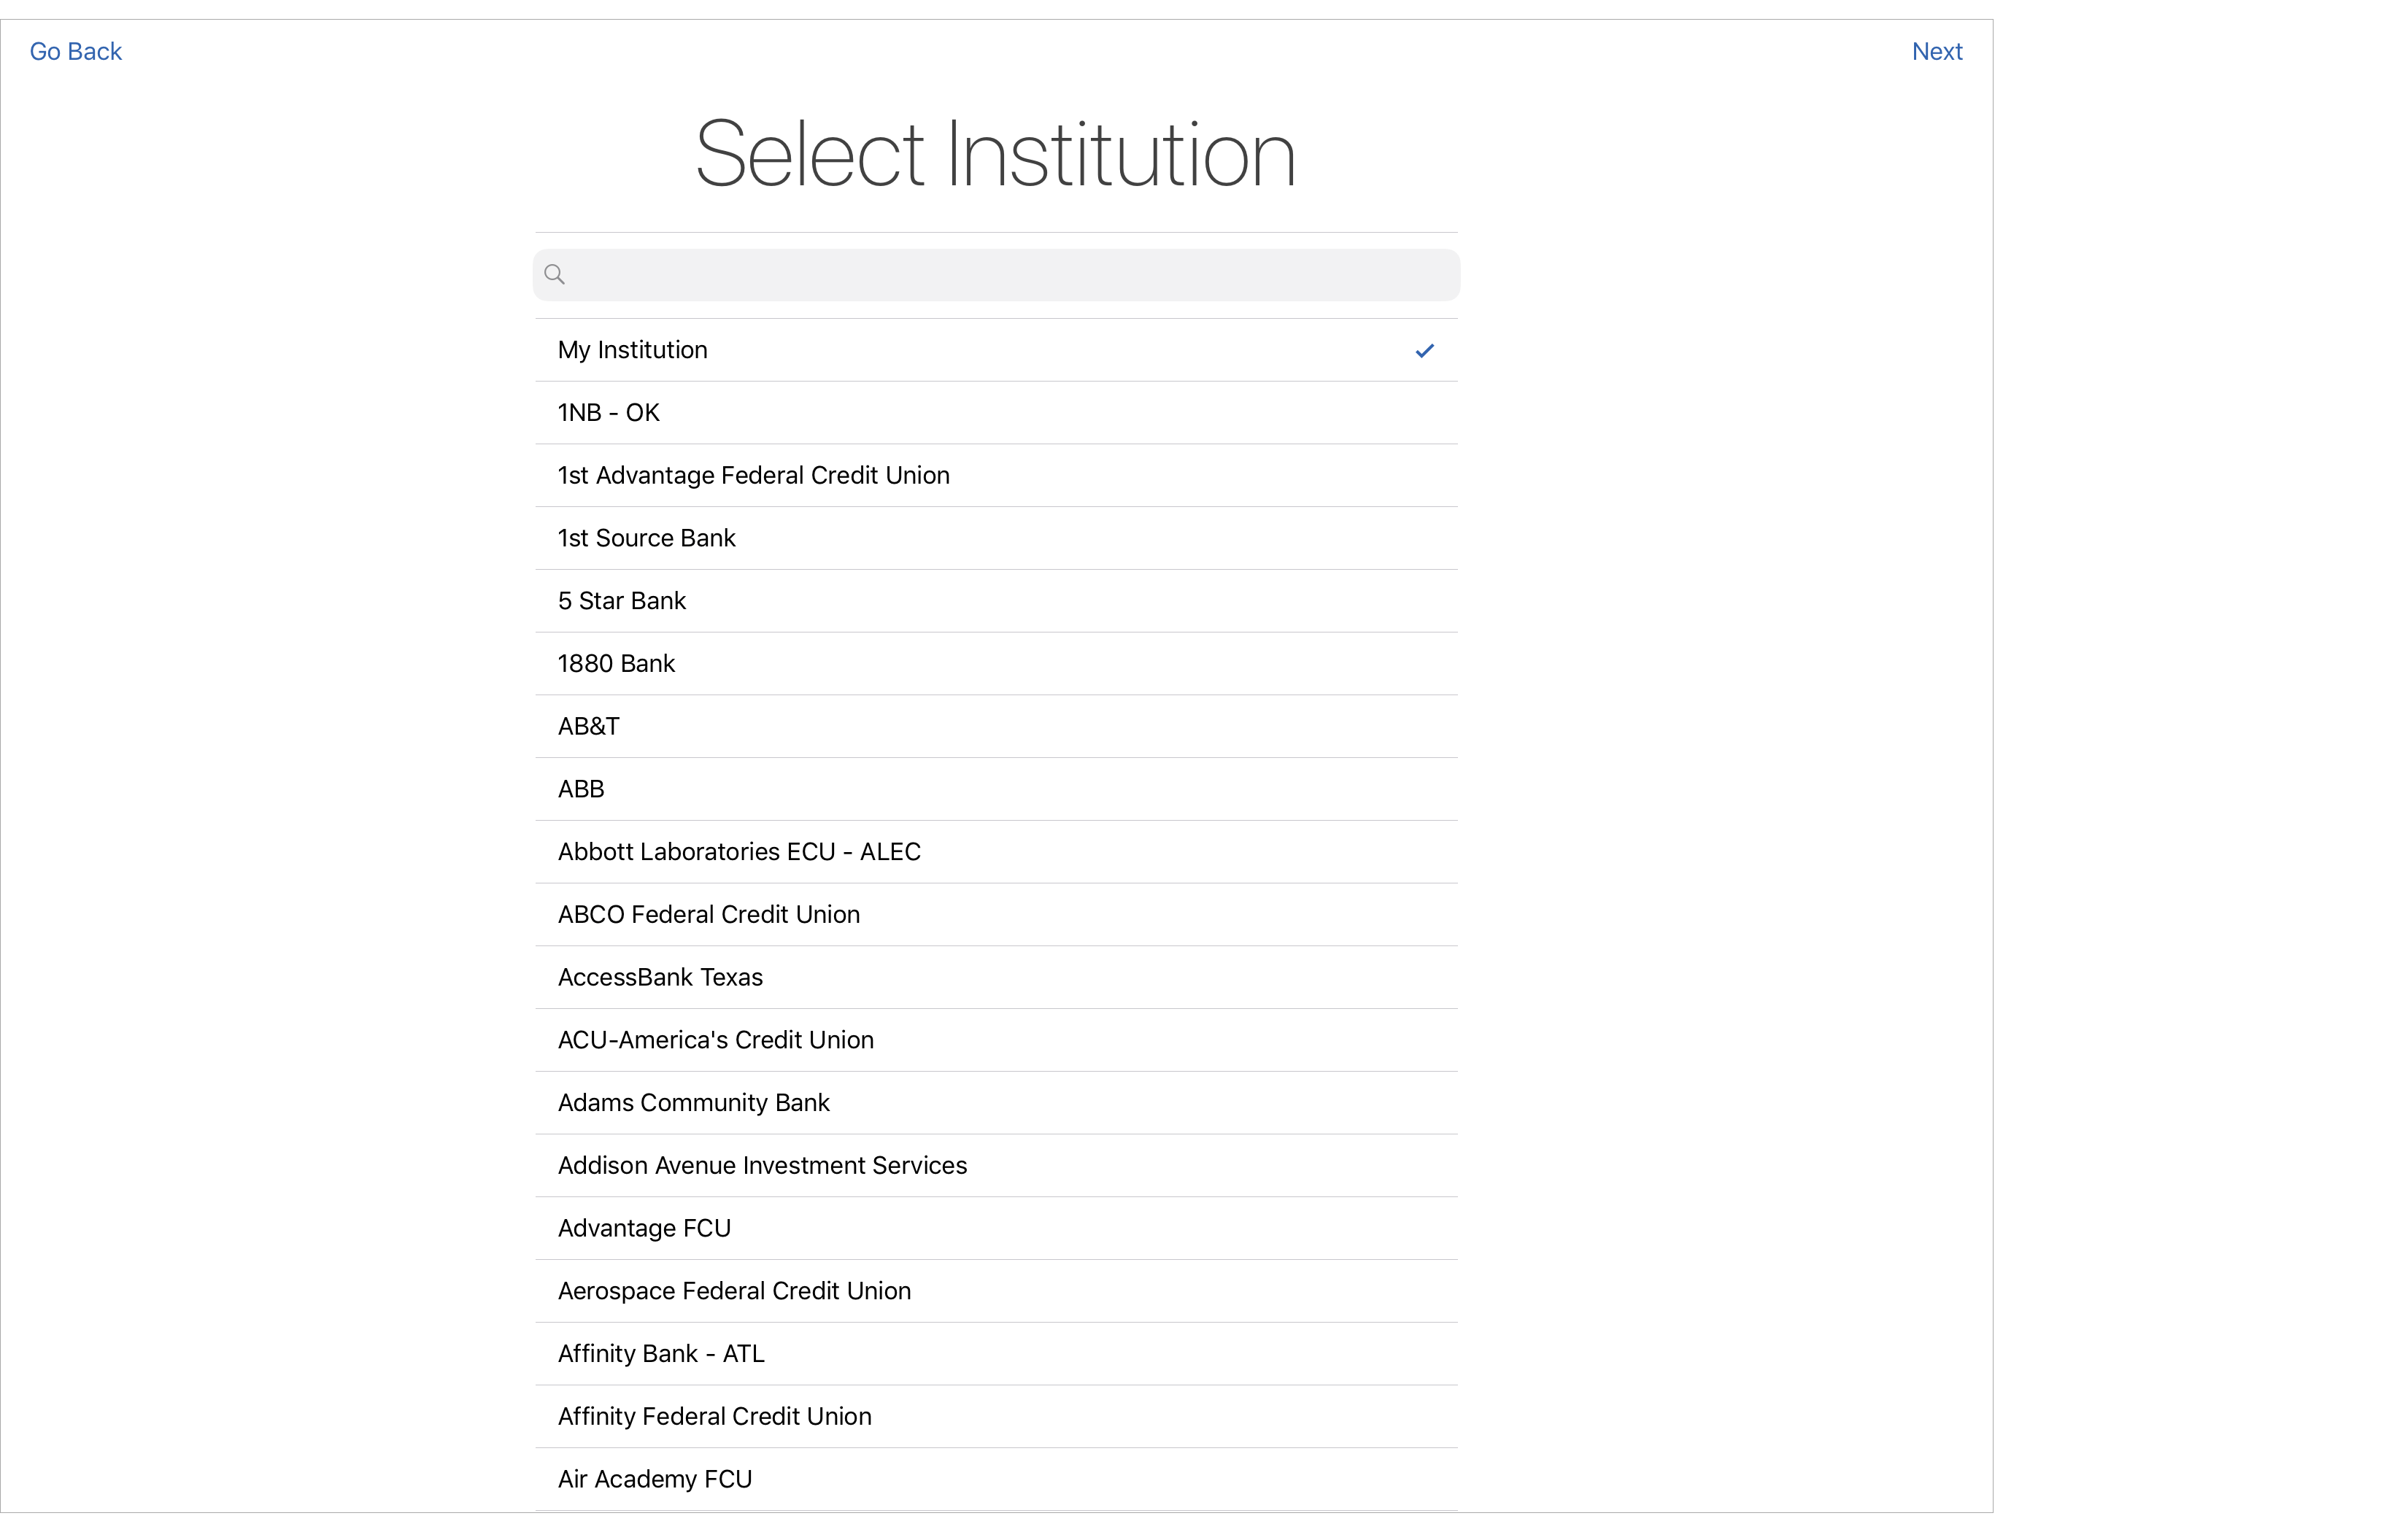Select 1880 Bank
Viewport: 2408px width, 1532px height.
click(x=616, y=663)
